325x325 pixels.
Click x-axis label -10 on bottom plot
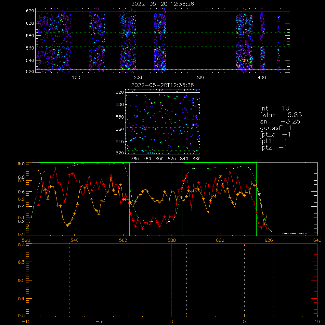coord(26,321)
